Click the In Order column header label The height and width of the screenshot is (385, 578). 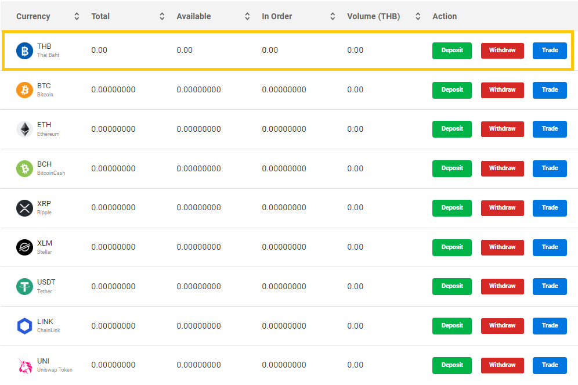click(277, 16)
